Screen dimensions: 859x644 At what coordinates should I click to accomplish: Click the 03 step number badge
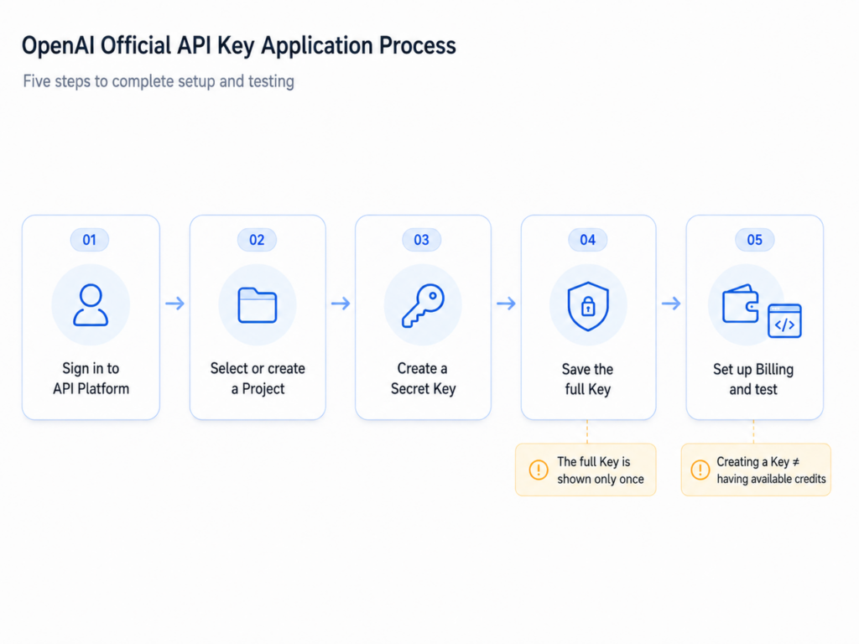pyautogui.click(x=421, y=240)
